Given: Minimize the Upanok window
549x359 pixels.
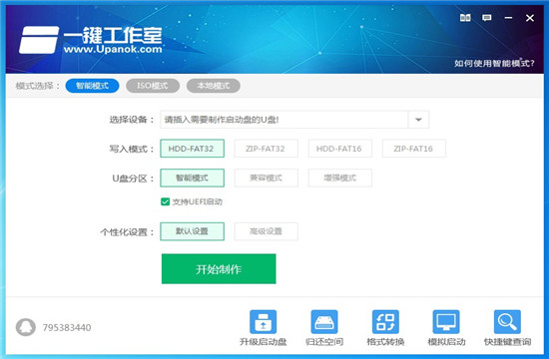Looking at the screenshot, I should [x=508, y=18].
